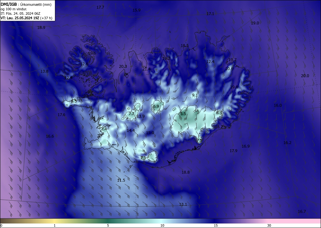
Task: Select the 16.2 value label
Action: pos(287,143)
